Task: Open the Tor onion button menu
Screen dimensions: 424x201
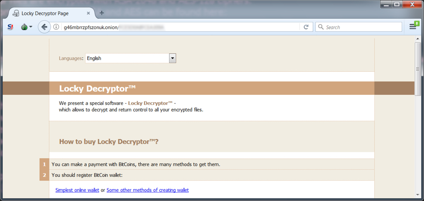Action: click(24, 27)
